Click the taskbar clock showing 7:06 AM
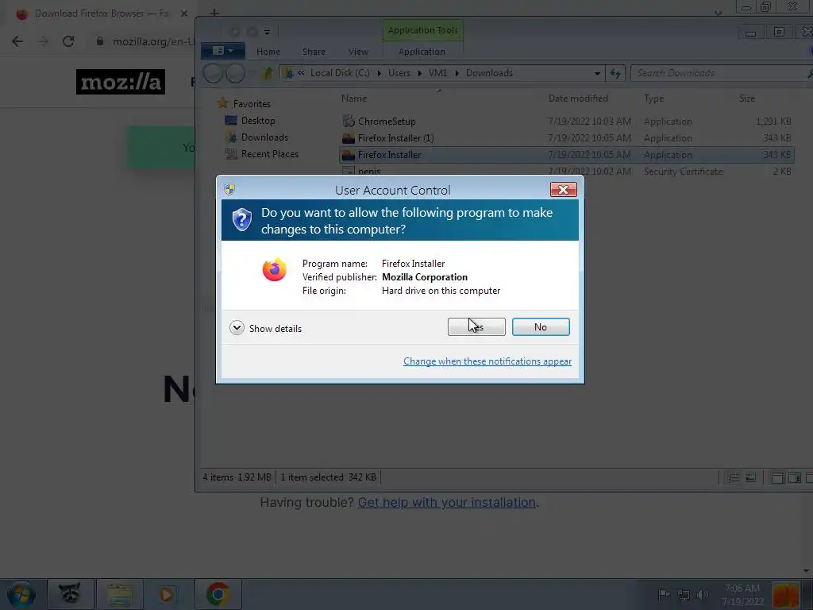The height and width of the screenshot is (610, 813). tap(742, 594)
